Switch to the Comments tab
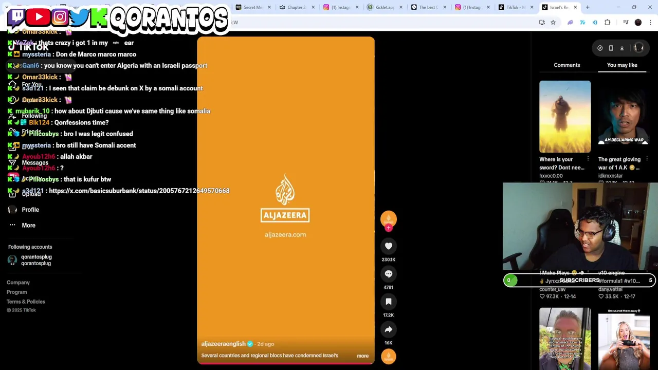Viewport: 658px width, 370px height. pyautogui.click(x=567, y=65)
